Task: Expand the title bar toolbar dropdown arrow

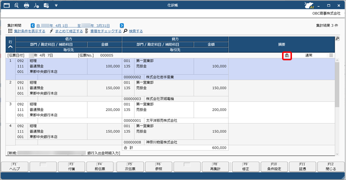Action: click(56, 5)
